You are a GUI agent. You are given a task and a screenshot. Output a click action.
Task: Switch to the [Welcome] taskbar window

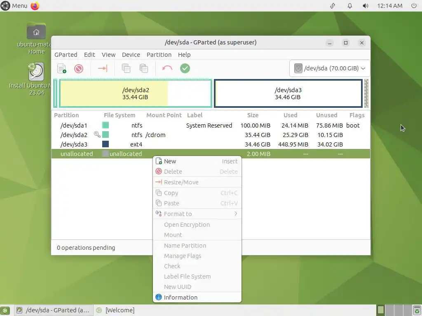[116, 310]
